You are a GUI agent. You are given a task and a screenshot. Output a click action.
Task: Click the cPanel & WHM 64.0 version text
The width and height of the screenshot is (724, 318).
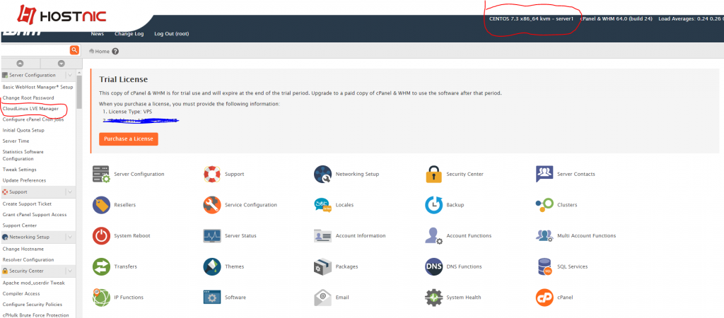(x=616, y=19)
